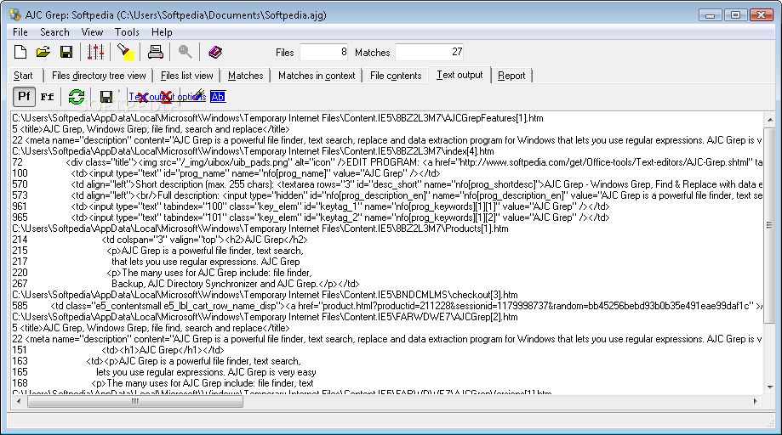The image size is (782, 435).
Task: Create a new search file
Action: [x=20, y=52]
